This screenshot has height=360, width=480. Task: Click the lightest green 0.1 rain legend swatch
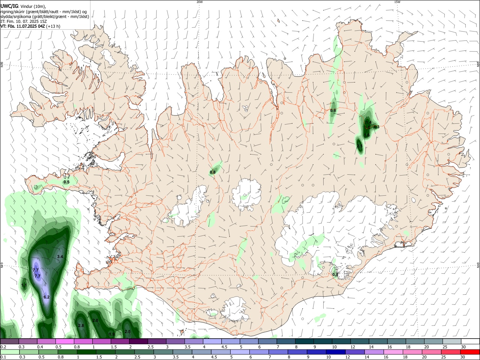pos(10,352)
